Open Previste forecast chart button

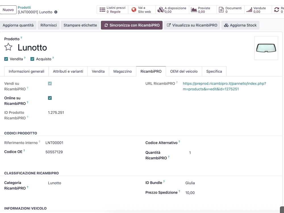203,10
